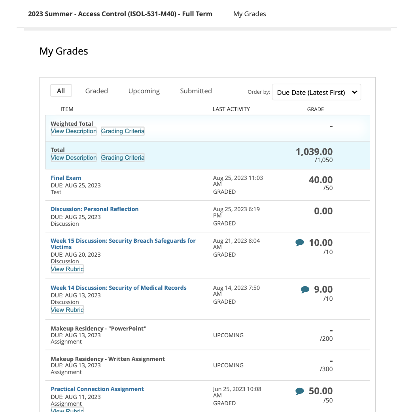Screen dimensions: 397x412
Task: Open Week 15 Discussion Security Breach link
Action: pyautogui.click(x=123, y=241)
